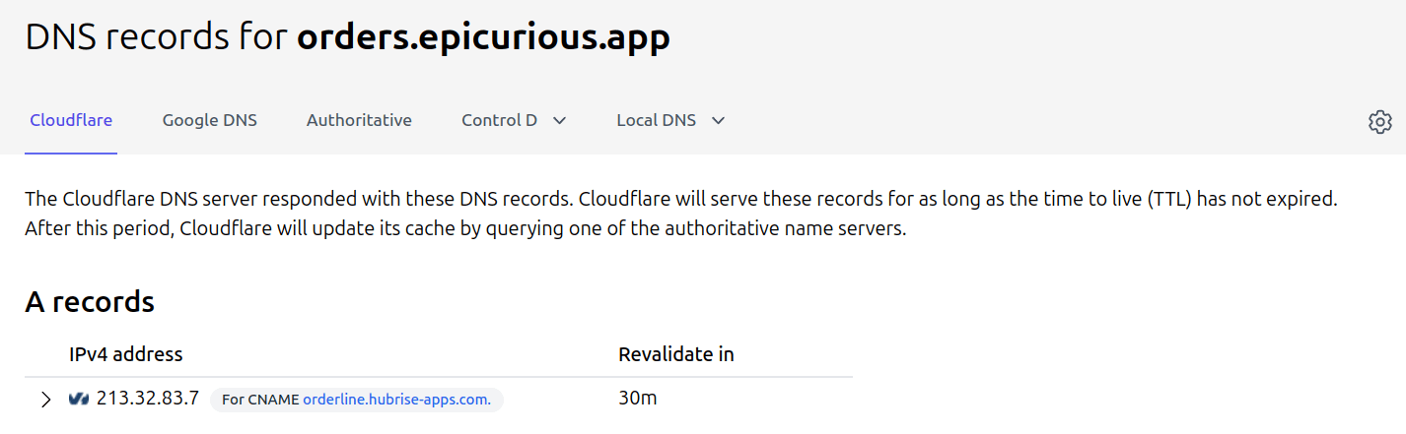Click the IPv4 address 213.32.83.7
Image resolution: width=1406 pixels, height=434 pixels.
(x=148, y=399)
